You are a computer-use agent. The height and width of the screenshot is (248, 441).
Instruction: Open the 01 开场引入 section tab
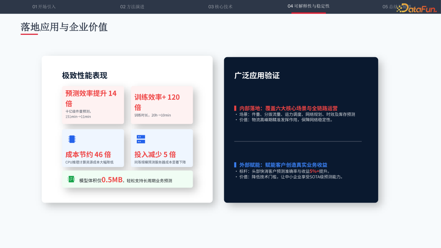coord(44,7)
